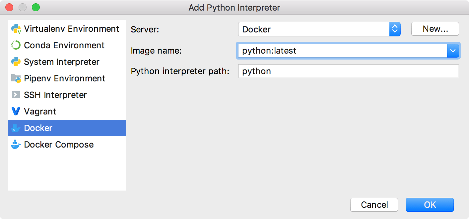Click the Cancel button
This screenshot has width=469, height=219.
point(374,205)
